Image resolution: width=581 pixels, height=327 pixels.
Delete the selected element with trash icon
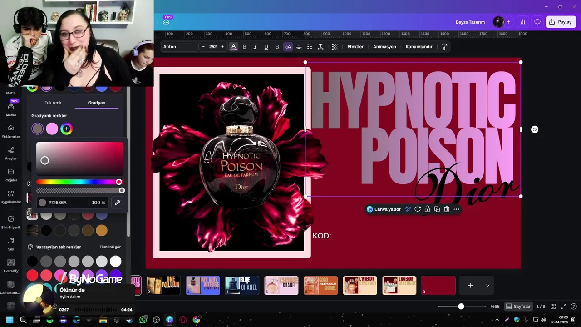pos(447,209)
